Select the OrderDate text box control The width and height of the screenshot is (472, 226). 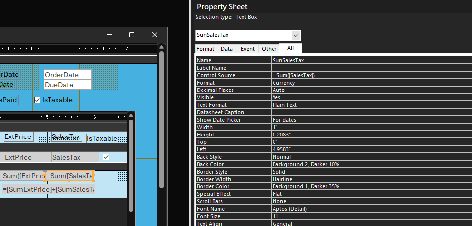click(x=68, y=75)
